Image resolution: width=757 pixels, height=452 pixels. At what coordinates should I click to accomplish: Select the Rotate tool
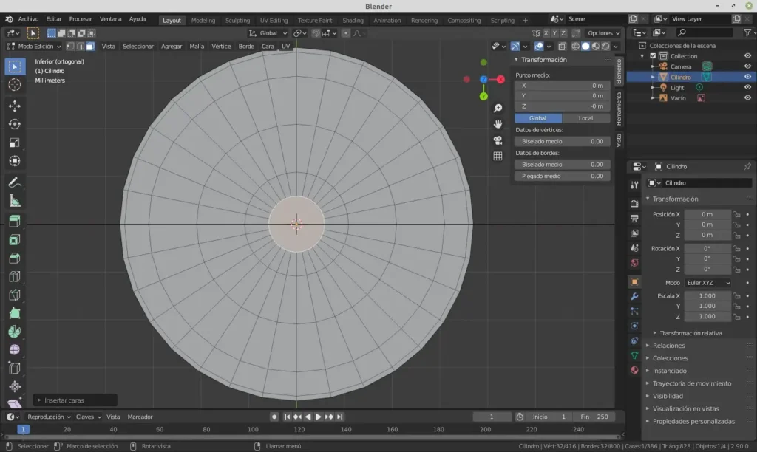point(15,124)
